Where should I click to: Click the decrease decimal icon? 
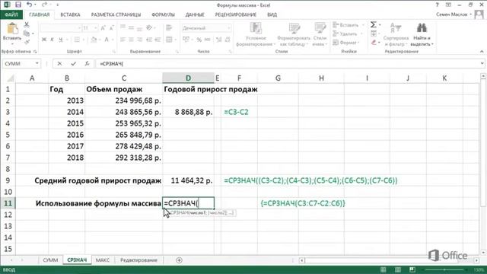point(228,40)
